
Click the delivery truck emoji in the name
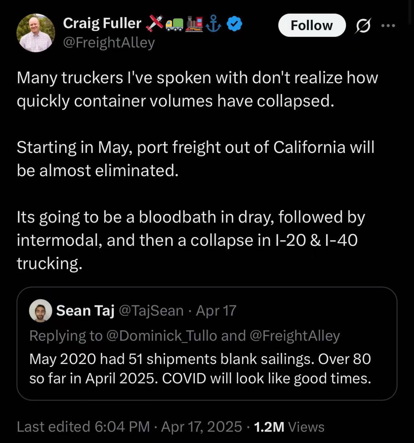coord(174,25)
